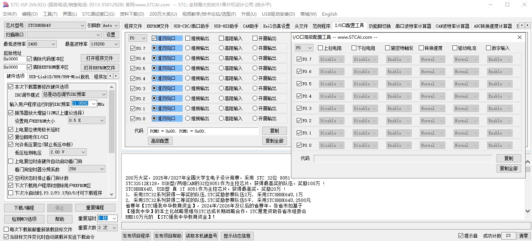
Task: Click the 清零 counter button
Action: tap(523, 236)
